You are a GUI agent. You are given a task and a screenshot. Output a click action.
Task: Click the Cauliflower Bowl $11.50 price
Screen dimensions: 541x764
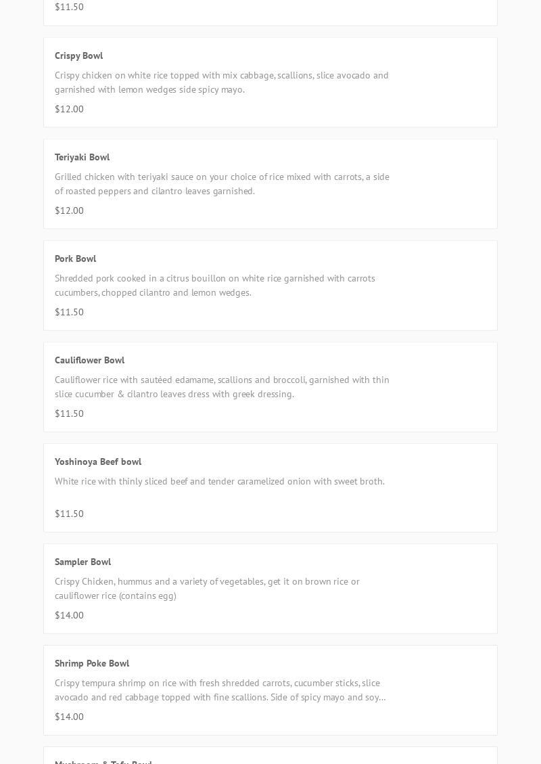[x=69, y=413]
